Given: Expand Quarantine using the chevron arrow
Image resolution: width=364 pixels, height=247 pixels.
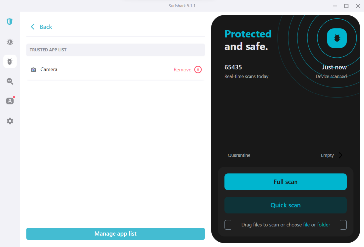Looking at the screenshot, I should [x=341, y=155].
